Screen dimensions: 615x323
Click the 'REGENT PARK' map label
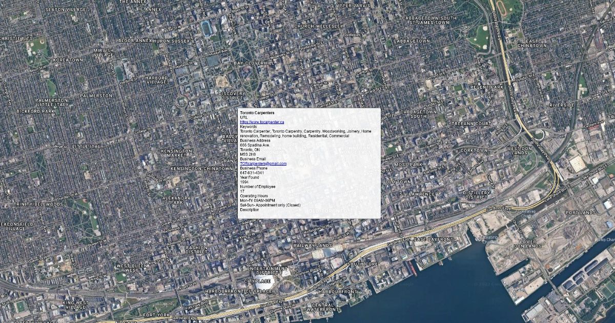click(x=487, y=87)
